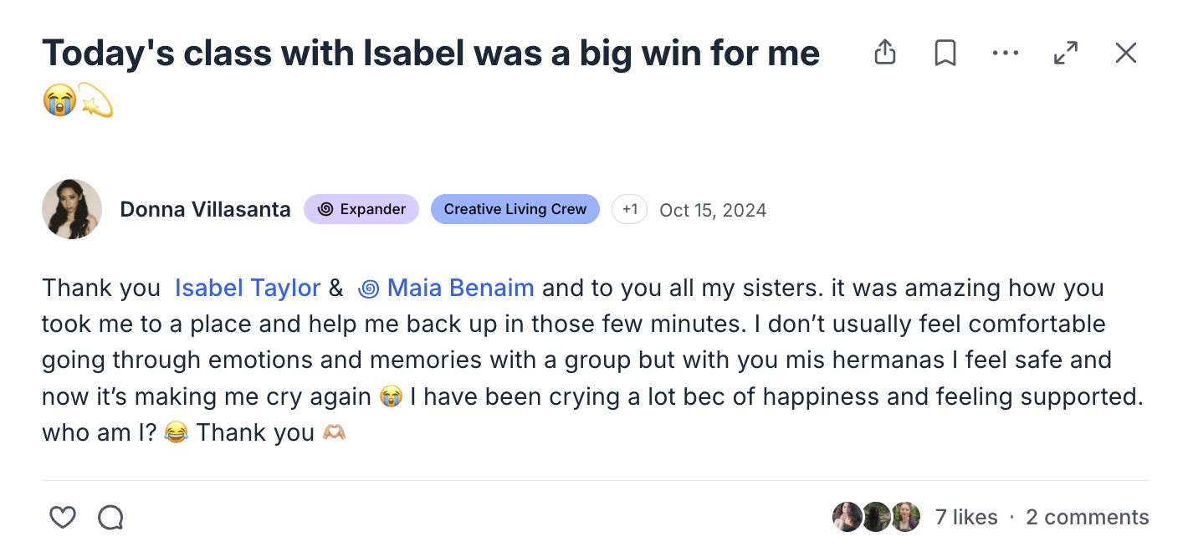Screen dimensions: 1188x557
Task: Click the share post icon
Action: coord(884,53)
